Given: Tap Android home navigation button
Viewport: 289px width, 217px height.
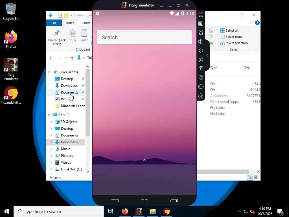Looking at the screenshot, I should 144,201.
